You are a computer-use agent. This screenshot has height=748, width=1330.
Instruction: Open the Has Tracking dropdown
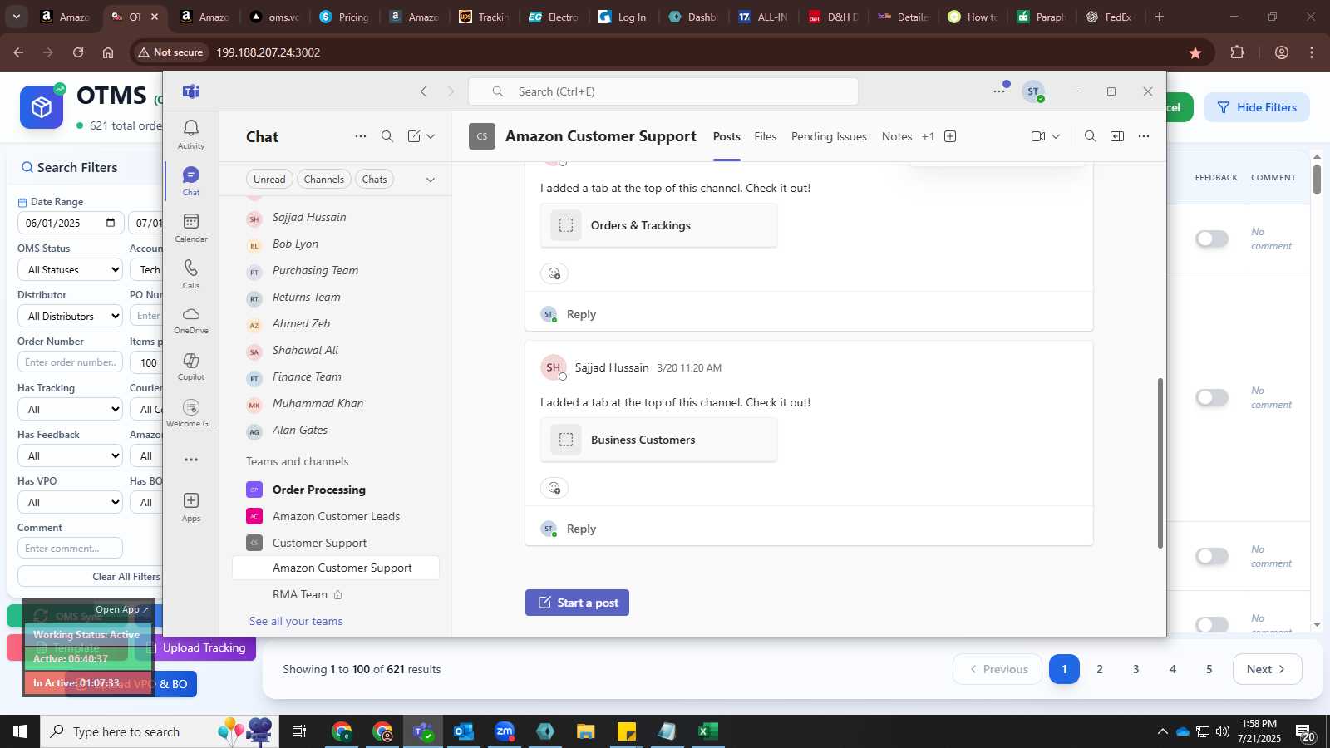71,410
